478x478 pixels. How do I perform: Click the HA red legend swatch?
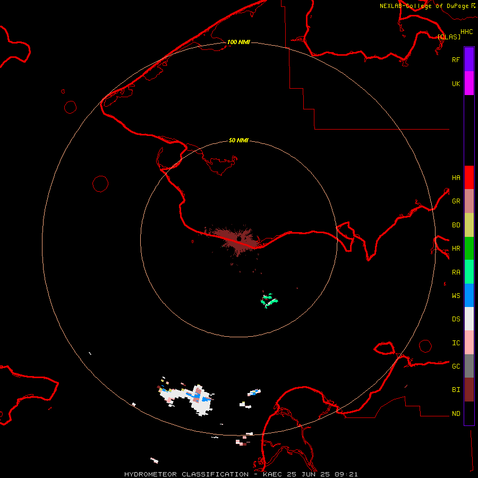pos(469,177)
